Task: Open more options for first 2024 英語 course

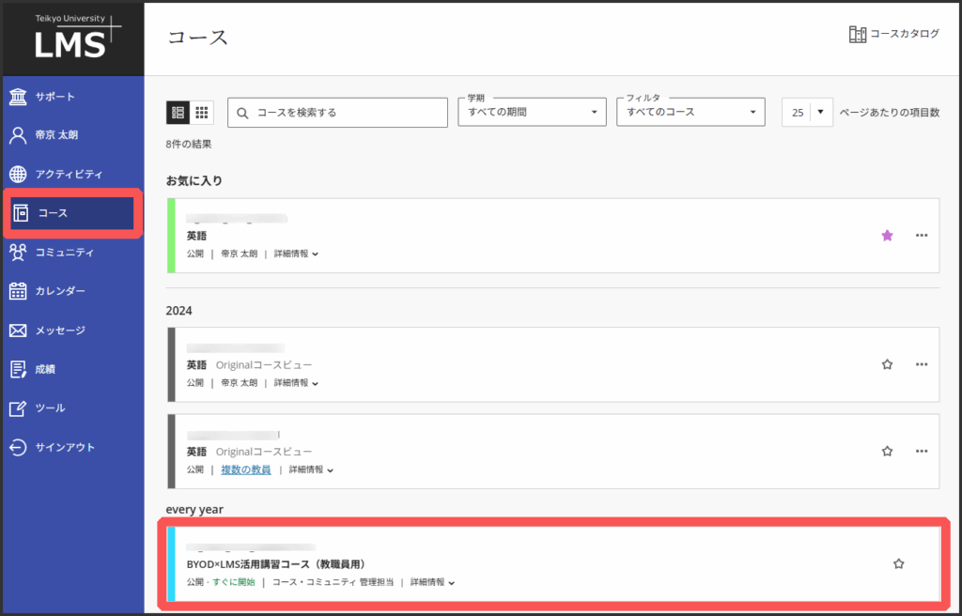Action: pos(921,364)
